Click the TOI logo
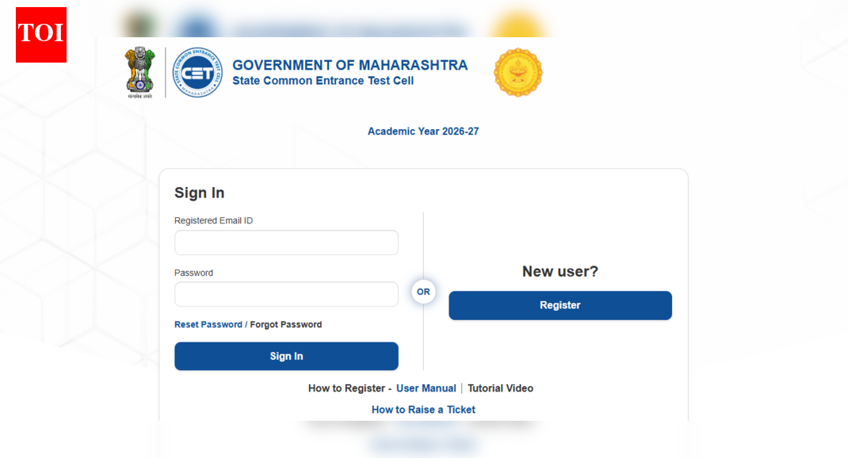Viewport: 848px width, 458px height. point(41,34)
